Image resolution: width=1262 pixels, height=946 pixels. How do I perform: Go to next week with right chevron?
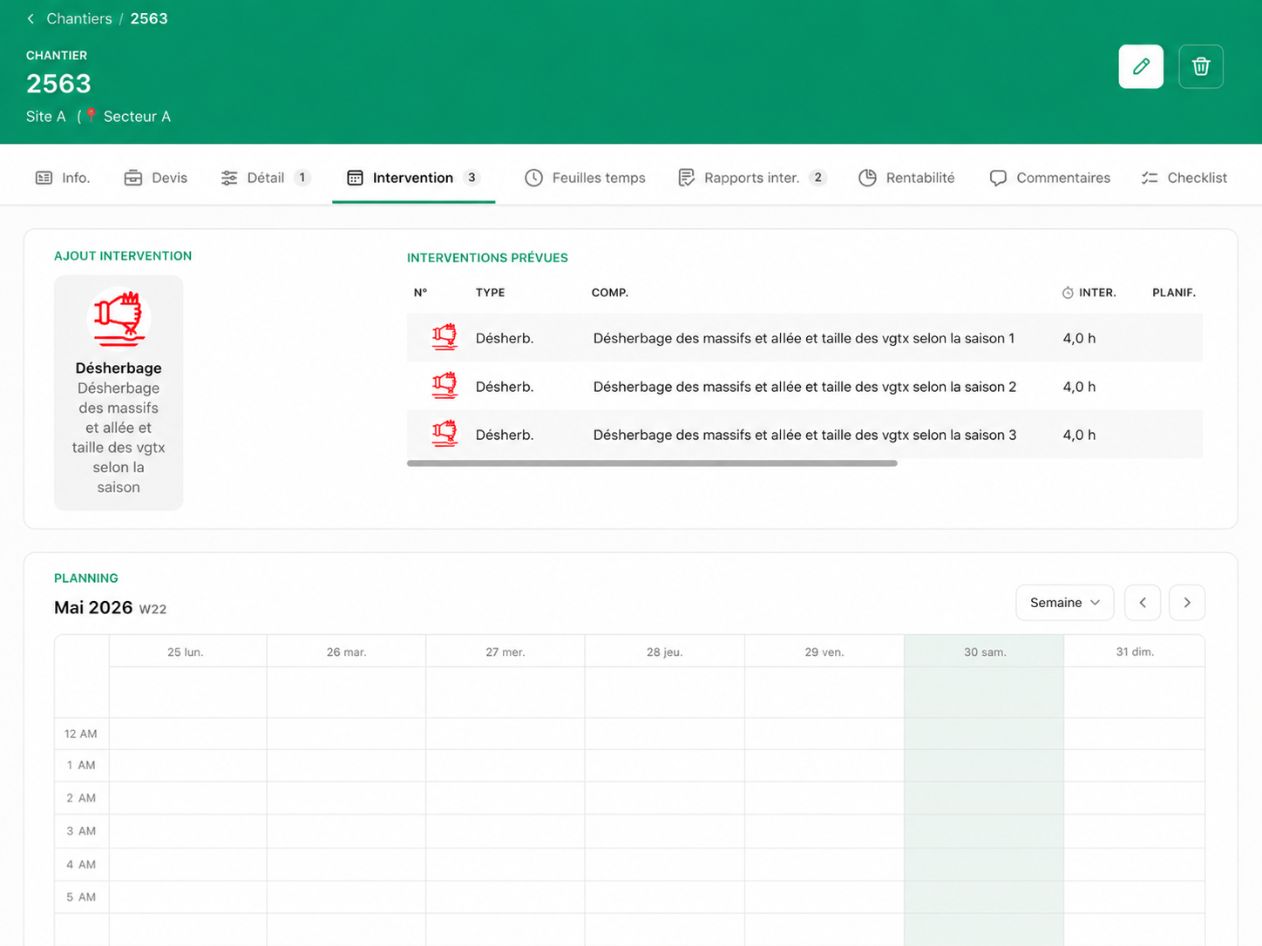tap(1187, 603)
